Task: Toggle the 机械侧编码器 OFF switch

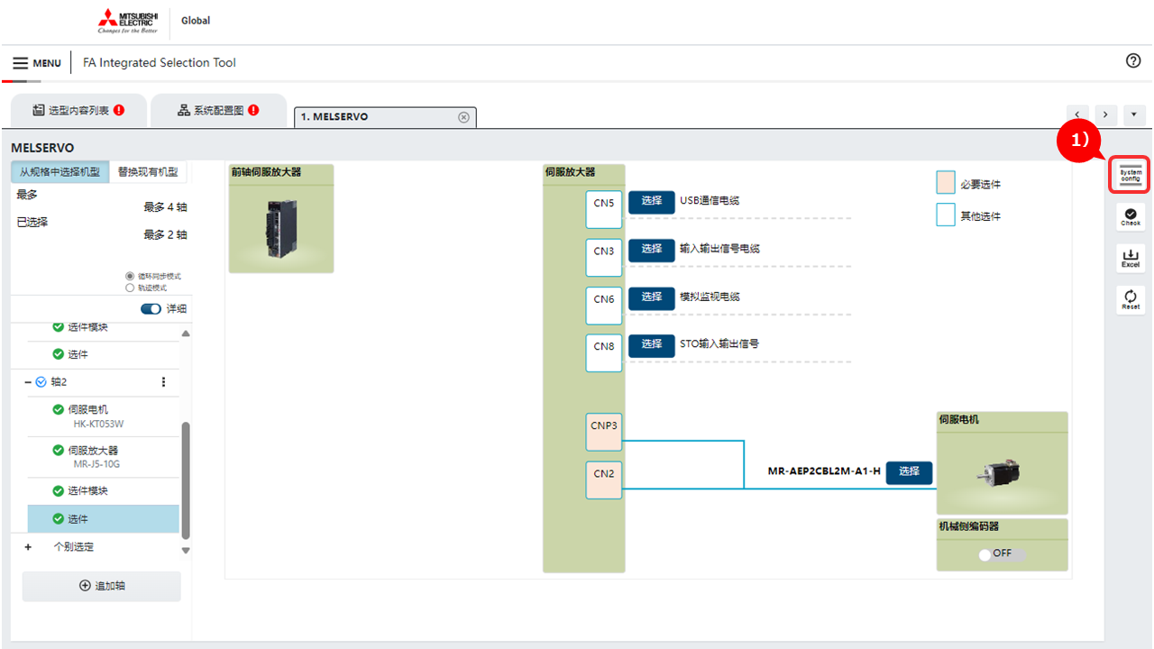Action: pyautogui.click(x=1002, y=554)
